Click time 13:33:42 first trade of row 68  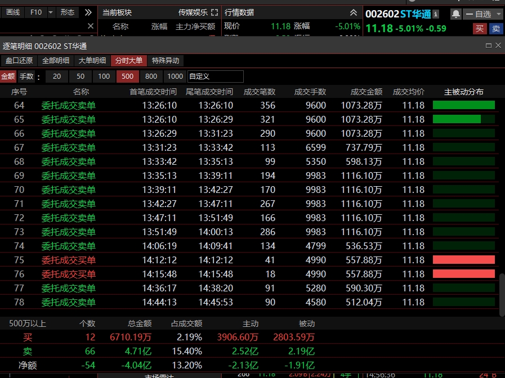click(x=159, y=161)
